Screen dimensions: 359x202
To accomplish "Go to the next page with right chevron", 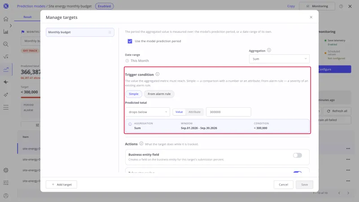I will point(348,193).
